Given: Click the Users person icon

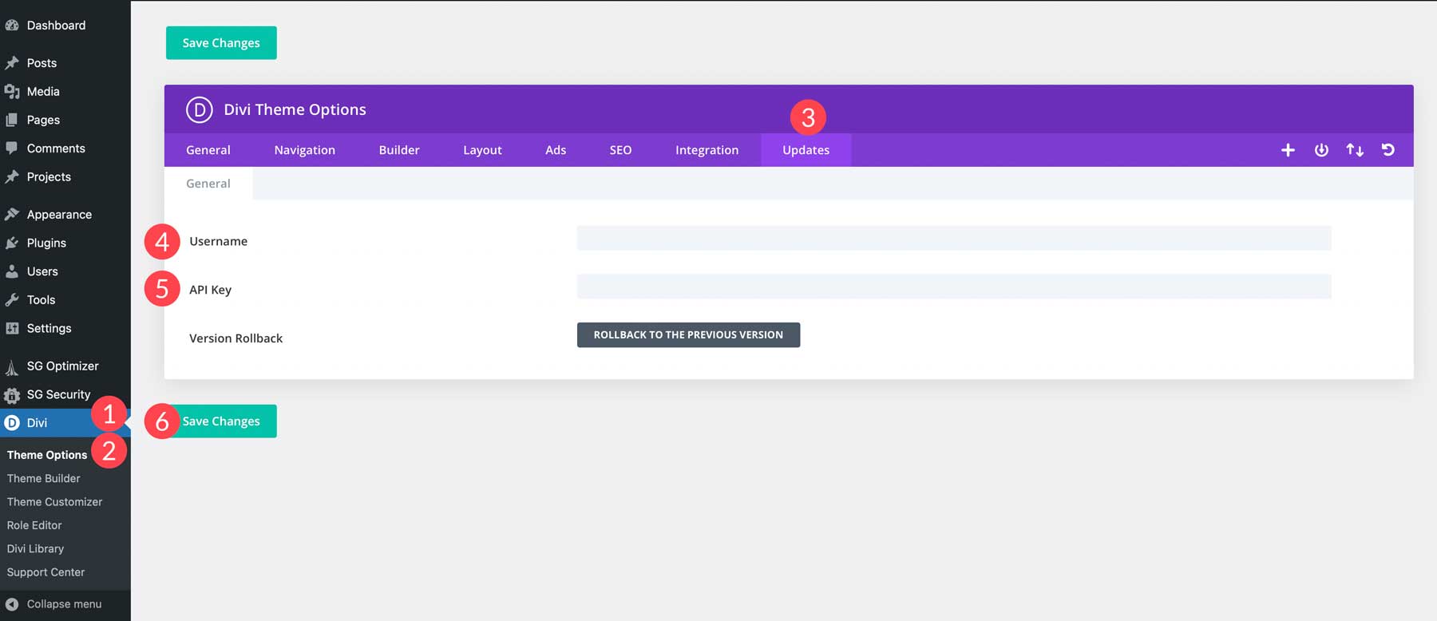Looking at the screenshot, I should coord(12,271).
